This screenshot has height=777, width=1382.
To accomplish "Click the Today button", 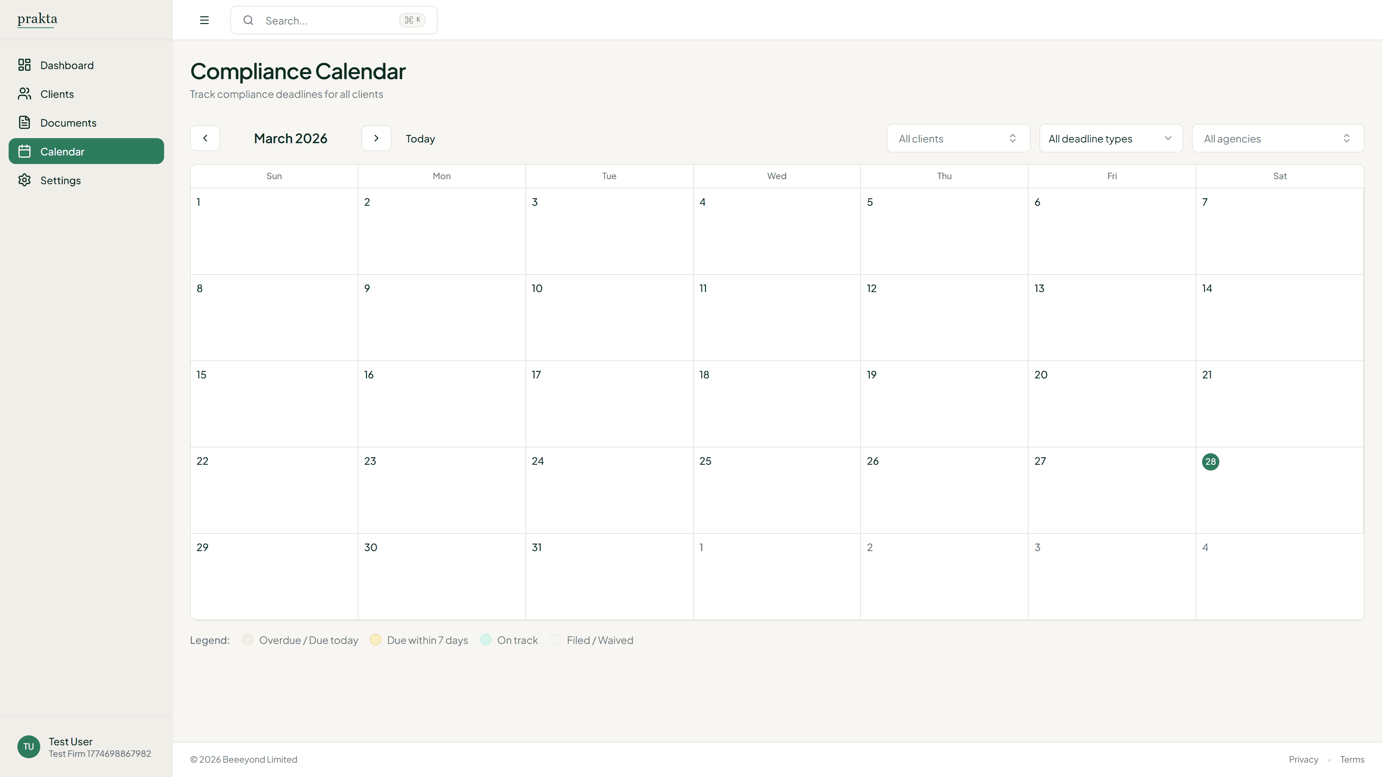I will click(x=420, y=138).
